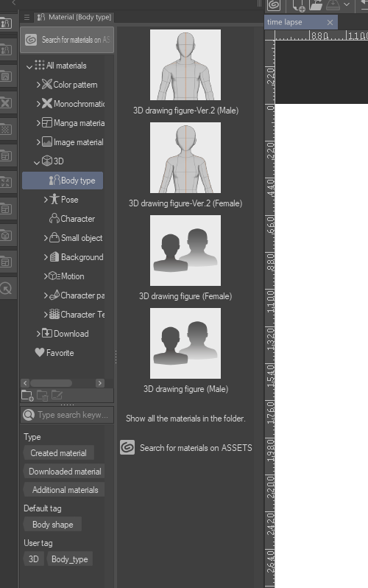Expand the Background folder
The image size is (368, 588).
[x=46, y=257]
